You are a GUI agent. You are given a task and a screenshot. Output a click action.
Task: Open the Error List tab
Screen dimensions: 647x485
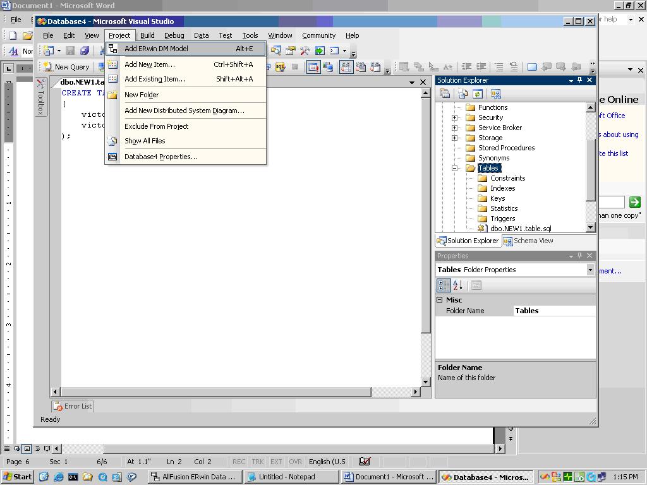pos(73,406)
